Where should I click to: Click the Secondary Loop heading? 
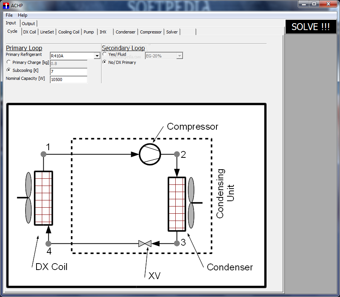[x=123, y=48]
